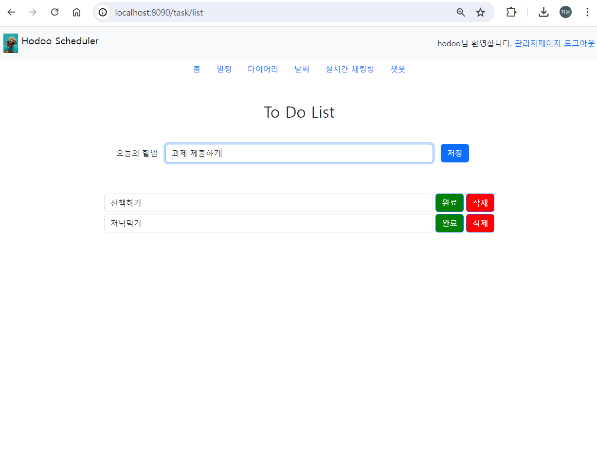
Task: Open the 챗봇 menu item
Action: [398, 69]
